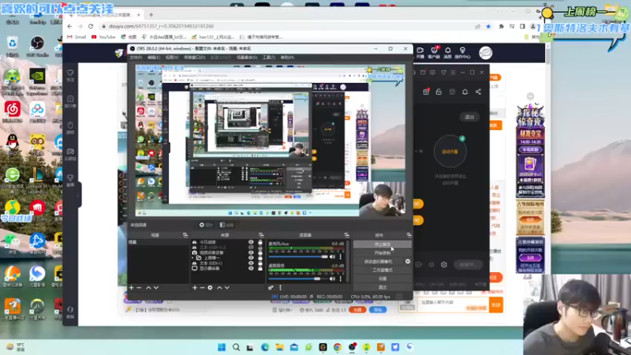This screenshot has width=631, height=355.
Task: Adjust 桌面音频 volume slider
Action: pos(298,278)
